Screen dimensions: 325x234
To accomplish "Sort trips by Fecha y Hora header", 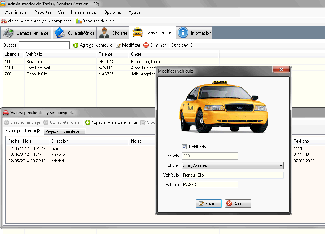I will pyautogui.click(x=27, y=141).
